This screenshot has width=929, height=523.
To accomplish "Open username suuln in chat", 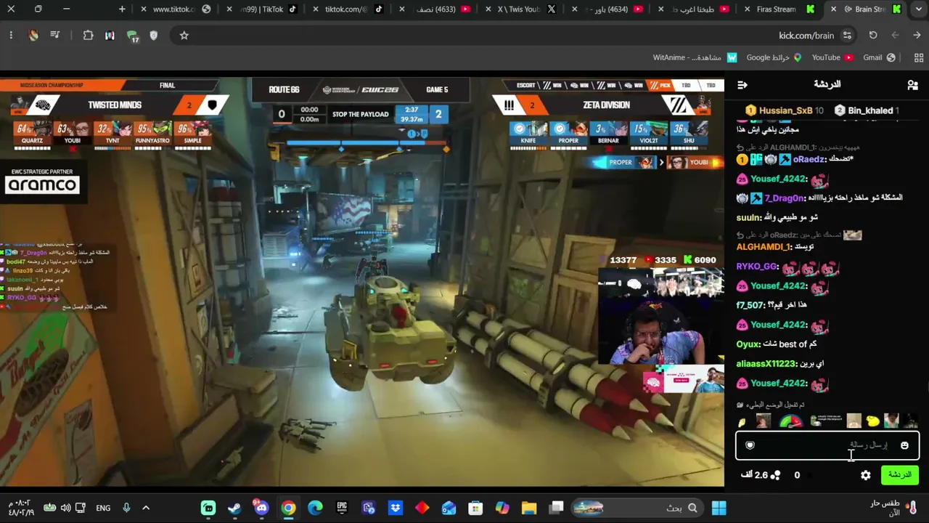I will (x=748, y=217).
